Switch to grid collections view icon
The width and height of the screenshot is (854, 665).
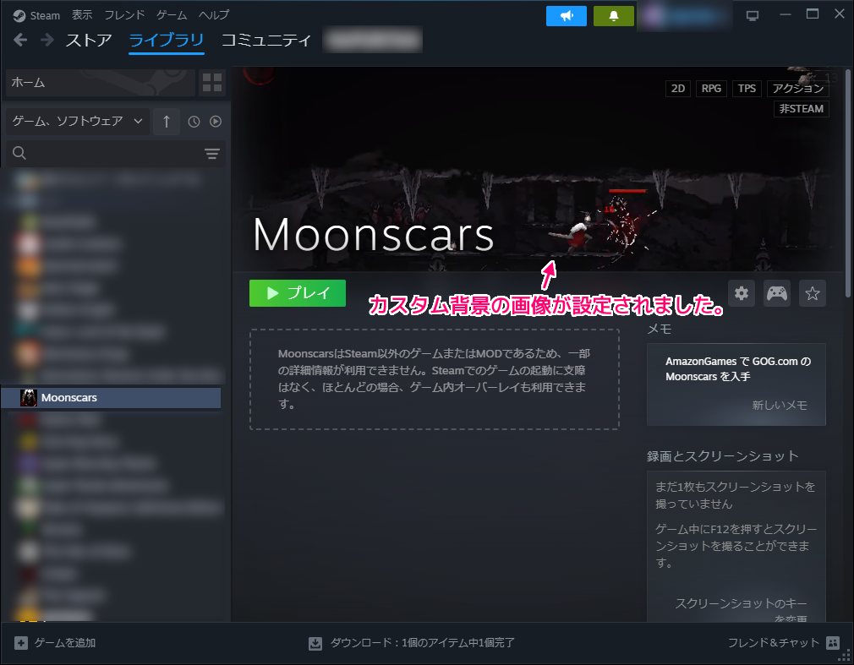212,83
